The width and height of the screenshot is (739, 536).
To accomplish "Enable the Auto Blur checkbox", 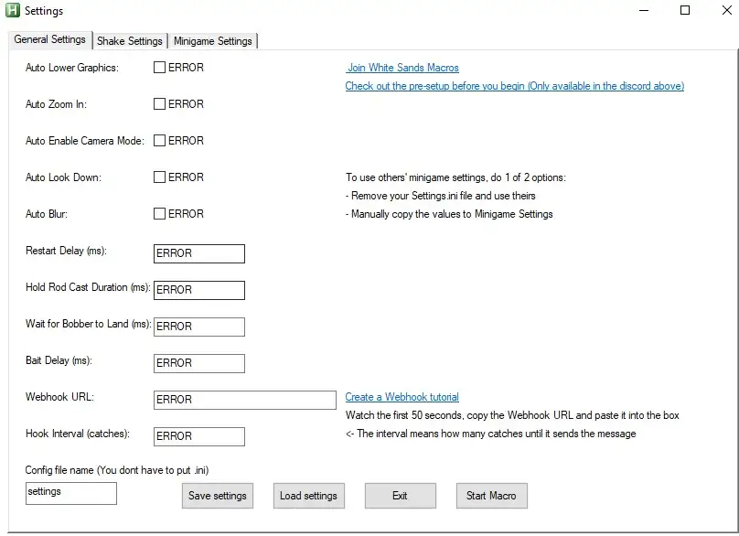I will tap(159, 214).
